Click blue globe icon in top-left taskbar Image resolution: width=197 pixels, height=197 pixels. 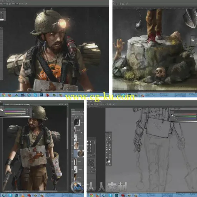coord(29,95)
